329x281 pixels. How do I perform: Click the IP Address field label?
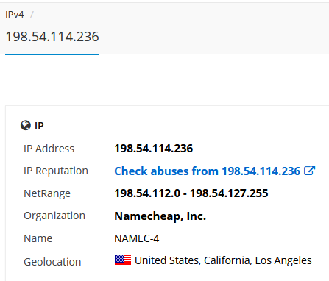point(49,149)
